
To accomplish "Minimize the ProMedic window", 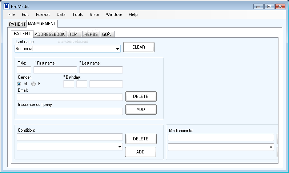I will click(x=258, y=7).
